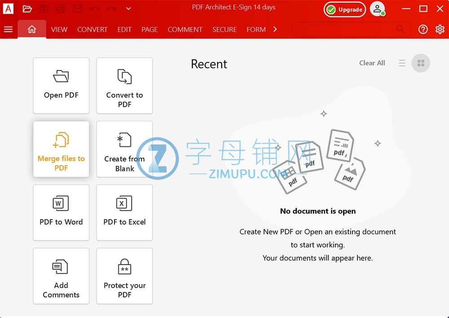This screenshot has height=318, width=449.
Task: Click the Merge files to PDF tile
Action: pos(61,149)
